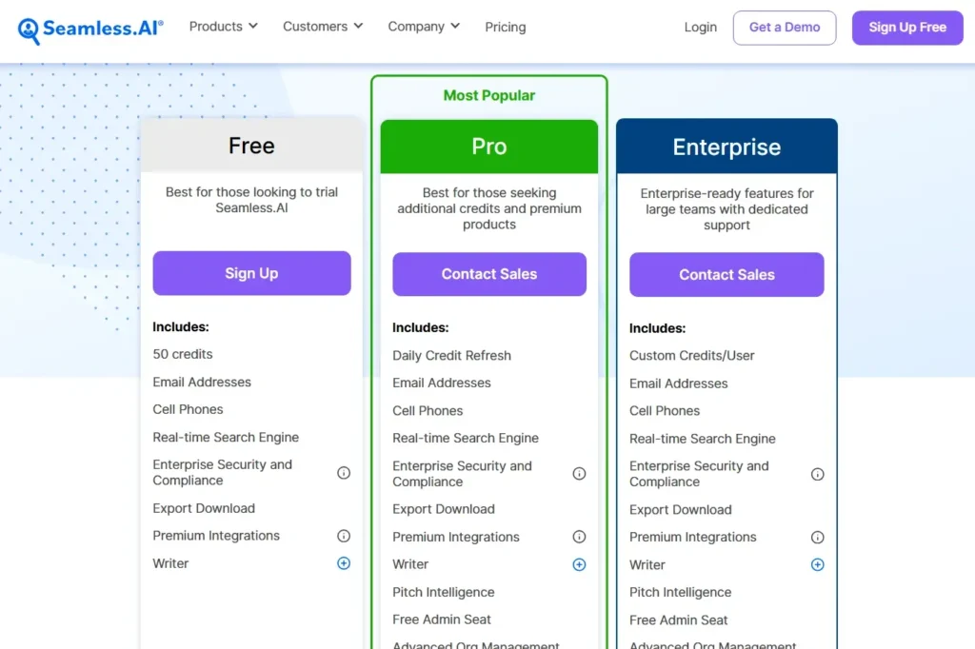Screen dimensions: 975x649
Task: Expand Writer details in Free plan
Action: (343, 563)
